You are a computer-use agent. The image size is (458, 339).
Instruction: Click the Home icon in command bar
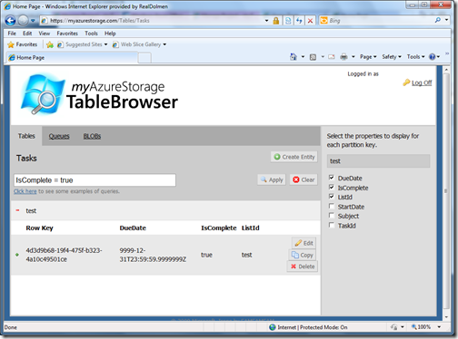(x=294, y=56)
